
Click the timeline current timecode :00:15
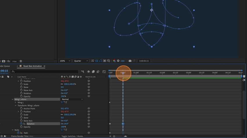pyautogui.click(x=4, y=71)
